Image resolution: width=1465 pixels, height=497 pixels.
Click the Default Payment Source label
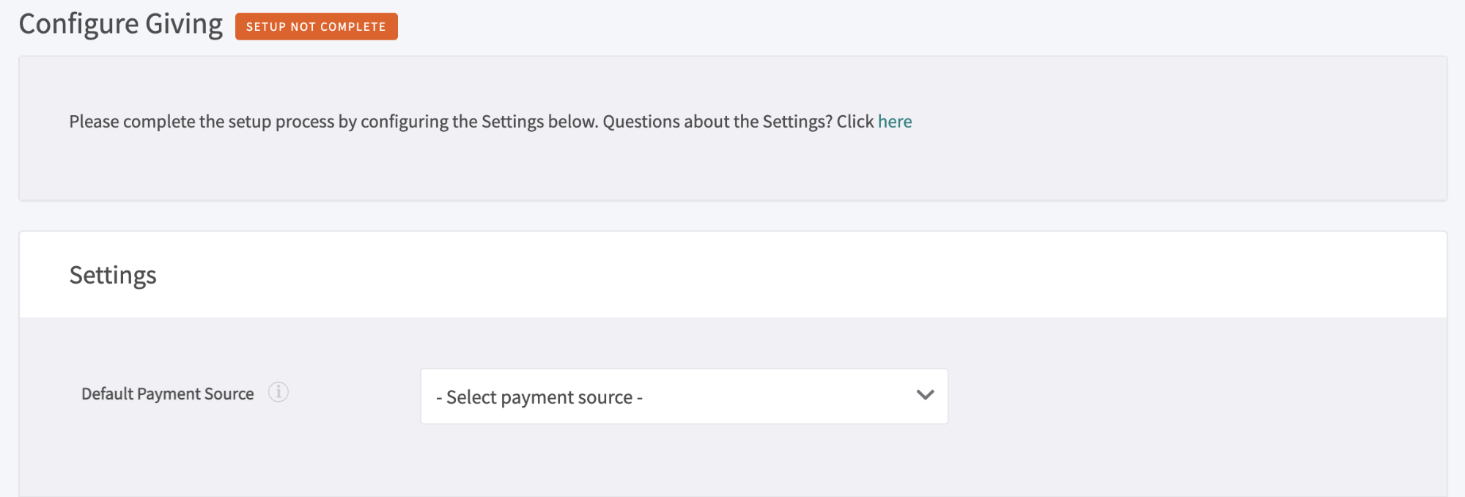tap(166, 393)
